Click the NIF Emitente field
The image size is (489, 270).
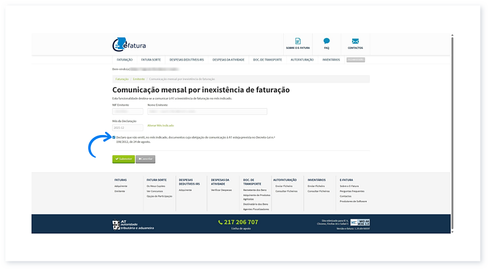(128, 111)
